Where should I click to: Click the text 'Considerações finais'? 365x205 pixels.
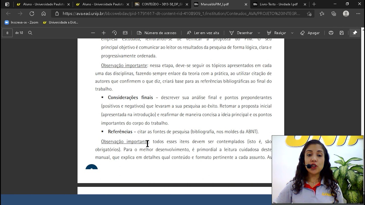(x=130, y=97)
